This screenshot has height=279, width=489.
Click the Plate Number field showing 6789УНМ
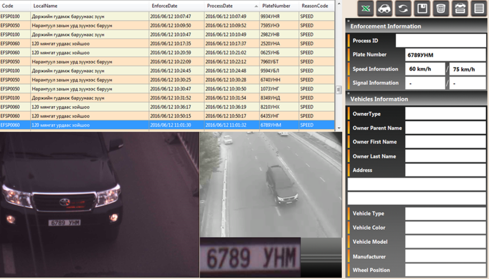coord(445,55)
